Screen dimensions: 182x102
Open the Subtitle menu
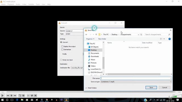[x=31, y=4]
